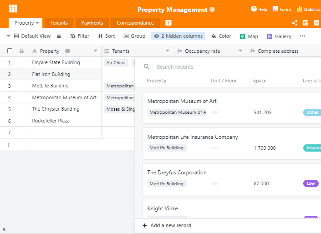
Task: Click the Property Management title
Action: 173,10
